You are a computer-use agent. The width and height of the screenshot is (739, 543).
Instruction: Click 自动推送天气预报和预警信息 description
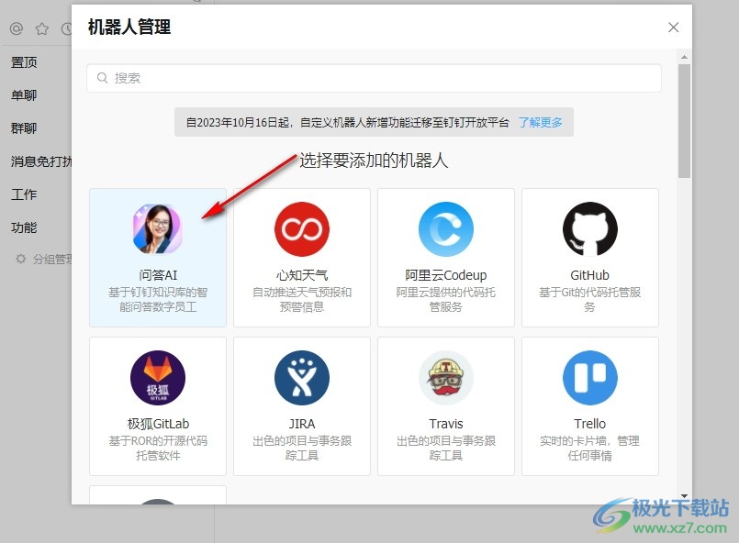302,300
